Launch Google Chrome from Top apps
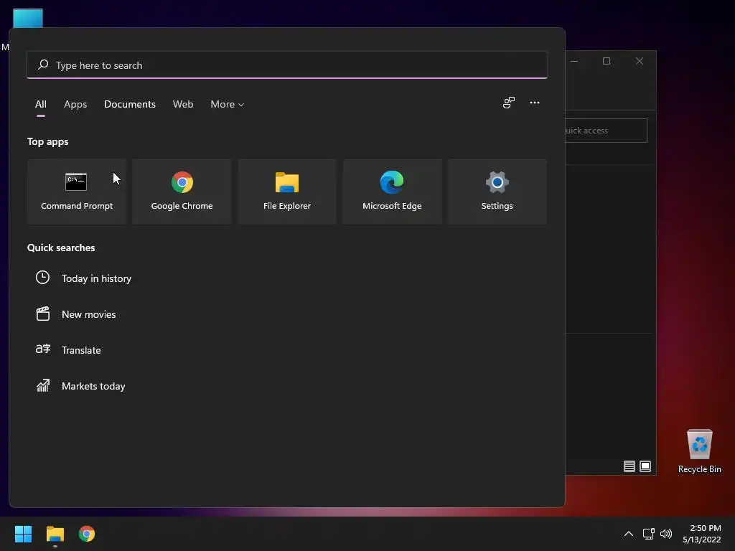This screenshot has height=551, width=735. coord(182,192)
